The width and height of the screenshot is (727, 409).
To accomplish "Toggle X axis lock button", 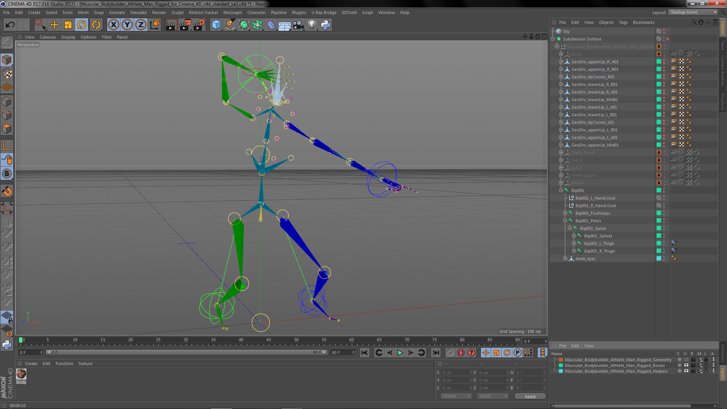I will coord(113,25).
